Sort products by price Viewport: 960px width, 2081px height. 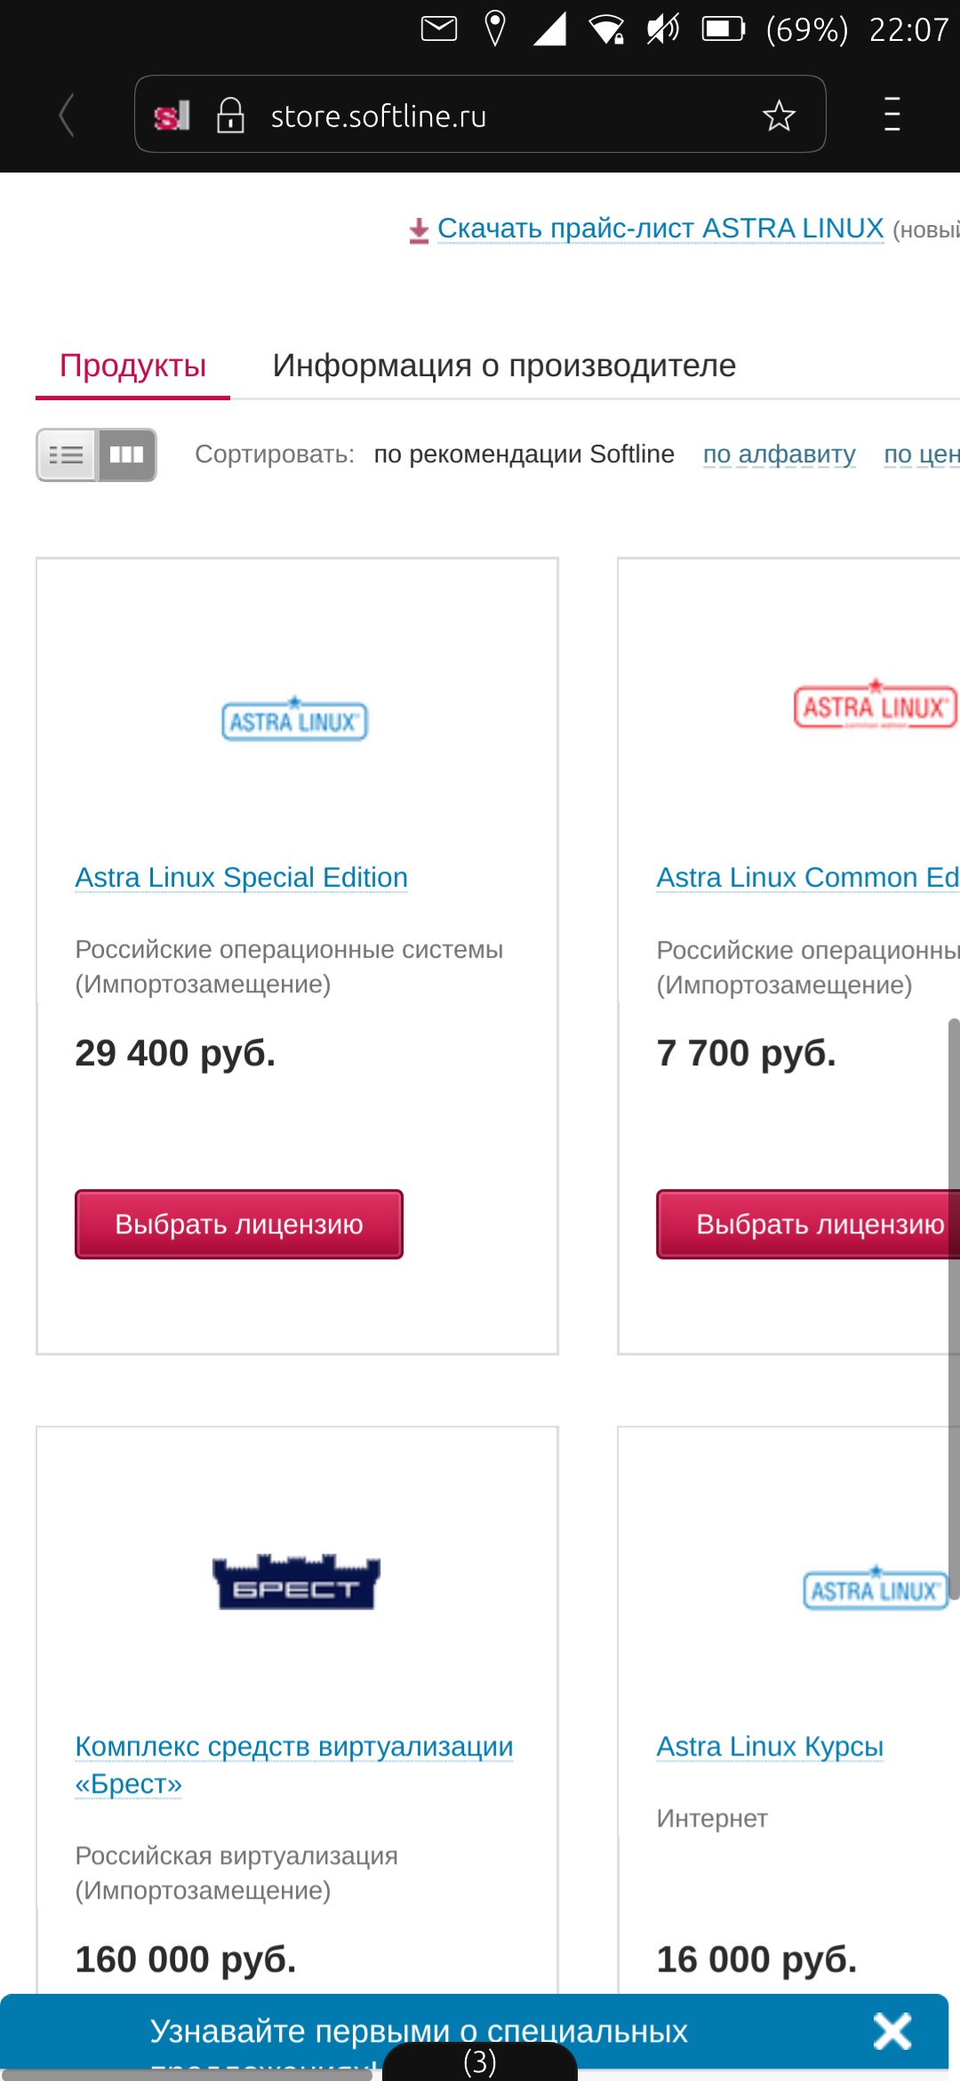(x=922, y=454)
